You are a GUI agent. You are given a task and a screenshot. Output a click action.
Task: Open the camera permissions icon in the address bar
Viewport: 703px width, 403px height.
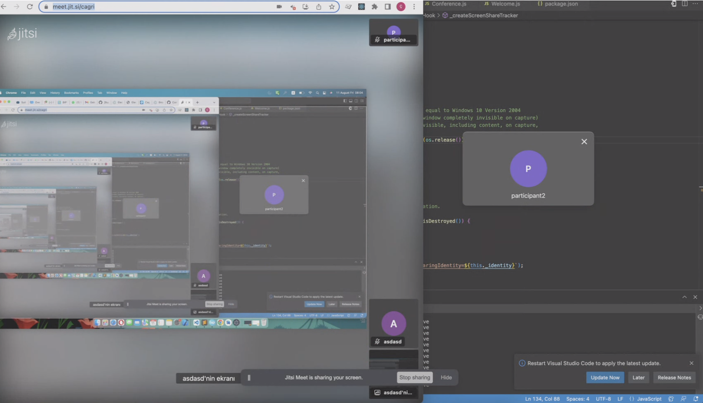279,7
